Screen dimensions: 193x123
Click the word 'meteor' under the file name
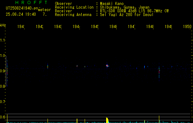[44, 10]
